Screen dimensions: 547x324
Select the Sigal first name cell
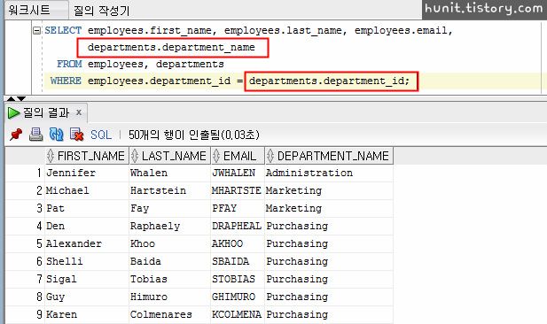[87, 280]
